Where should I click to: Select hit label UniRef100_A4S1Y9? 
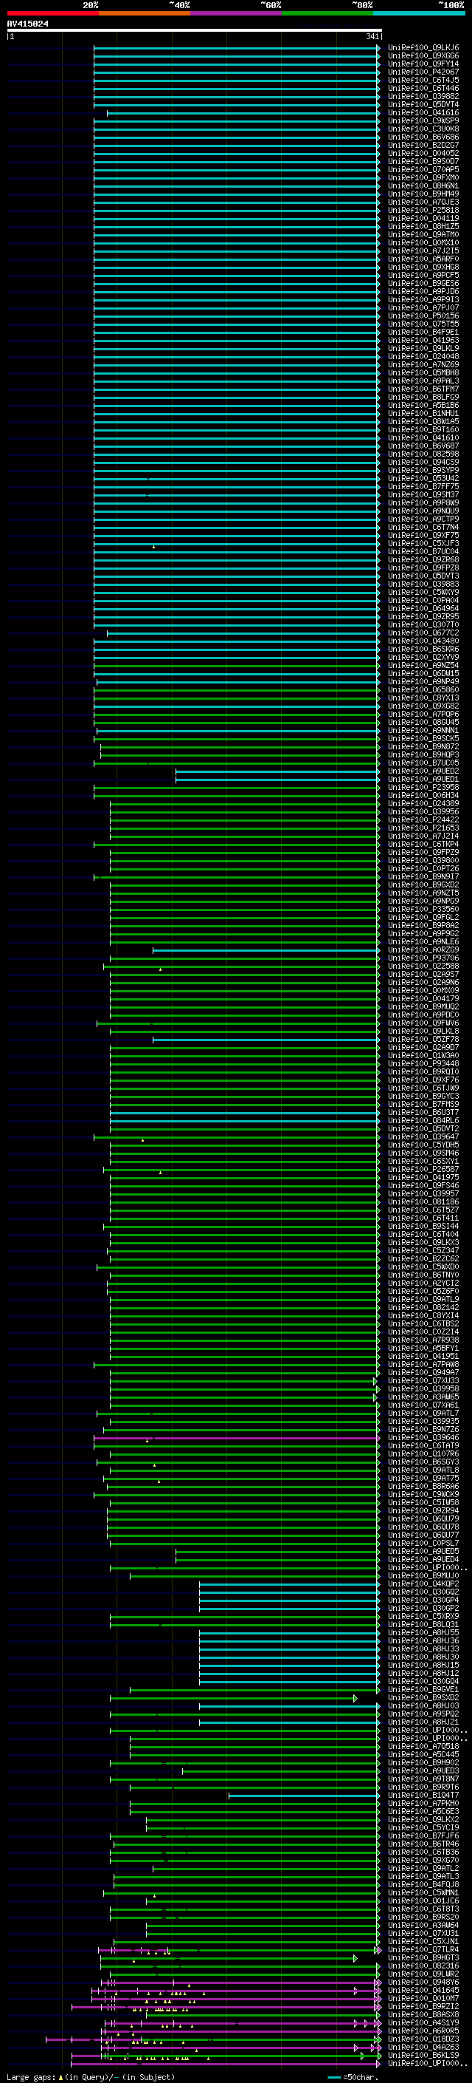click(423, 2022)
